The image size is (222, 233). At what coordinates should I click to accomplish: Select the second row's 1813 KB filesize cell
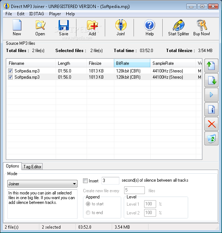point(96,77)
